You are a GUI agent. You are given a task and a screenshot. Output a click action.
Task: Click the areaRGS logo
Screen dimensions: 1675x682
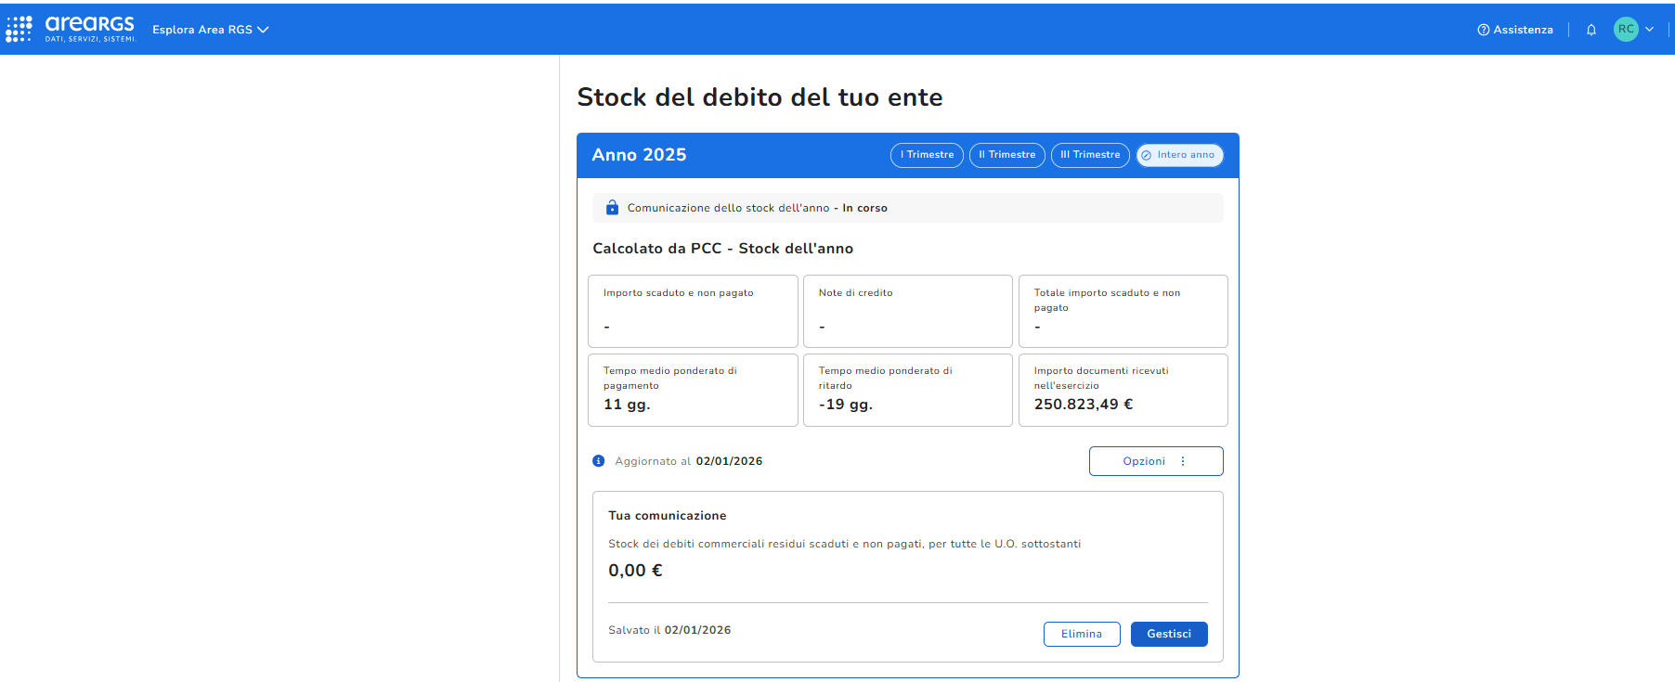pyautogui.click(x=90, y=29)
